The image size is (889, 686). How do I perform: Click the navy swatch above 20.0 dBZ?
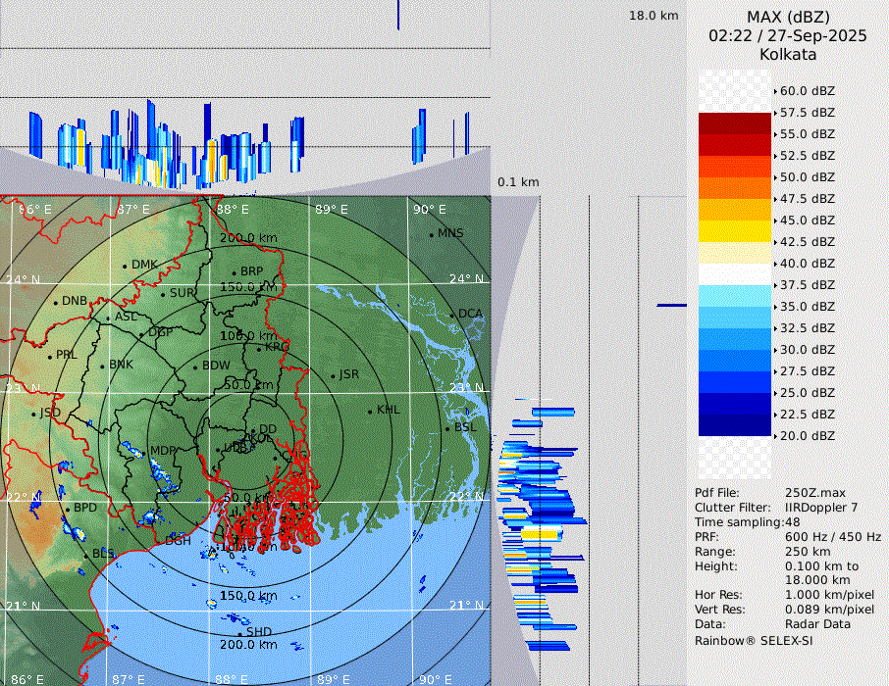point(735,424)
